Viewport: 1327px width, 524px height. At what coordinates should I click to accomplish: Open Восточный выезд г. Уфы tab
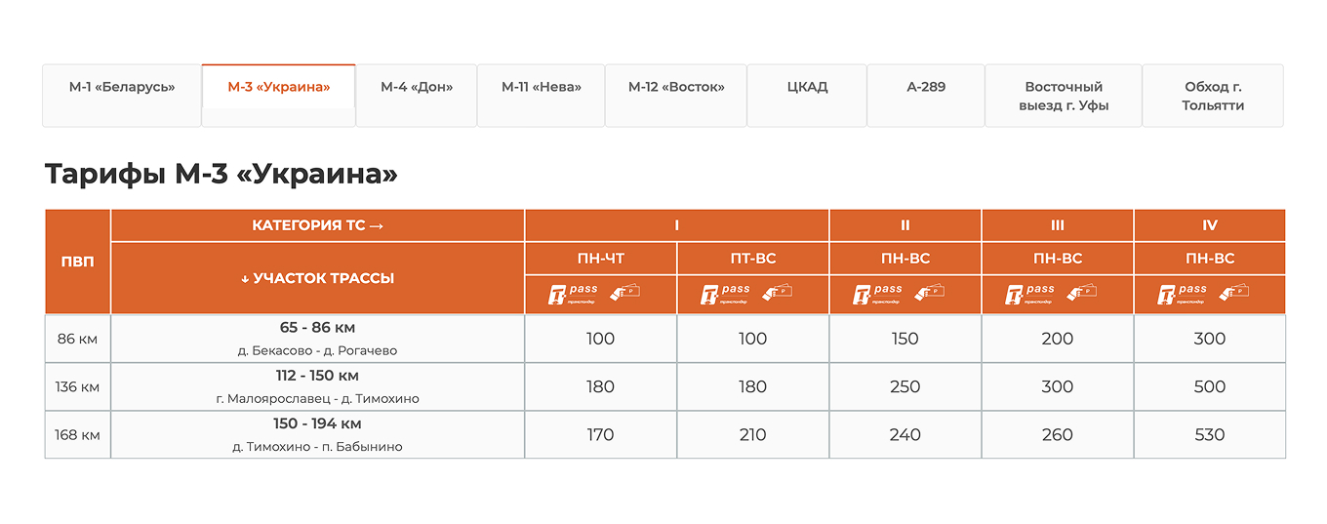(x=1064, y=96)
